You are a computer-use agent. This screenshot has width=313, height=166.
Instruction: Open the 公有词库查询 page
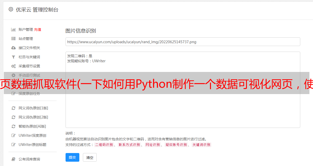coord(29,159)
